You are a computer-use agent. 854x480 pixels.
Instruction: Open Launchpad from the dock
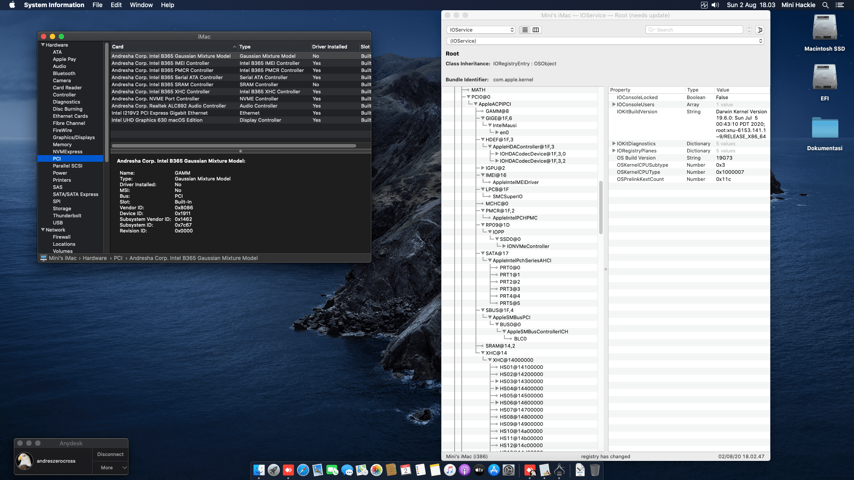[x=274, y=470]
